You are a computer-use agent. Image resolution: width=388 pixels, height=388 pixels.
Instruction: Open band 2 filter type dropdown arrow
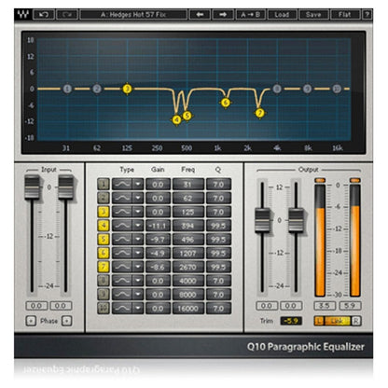pyautogui.click(x=138, y=198)
